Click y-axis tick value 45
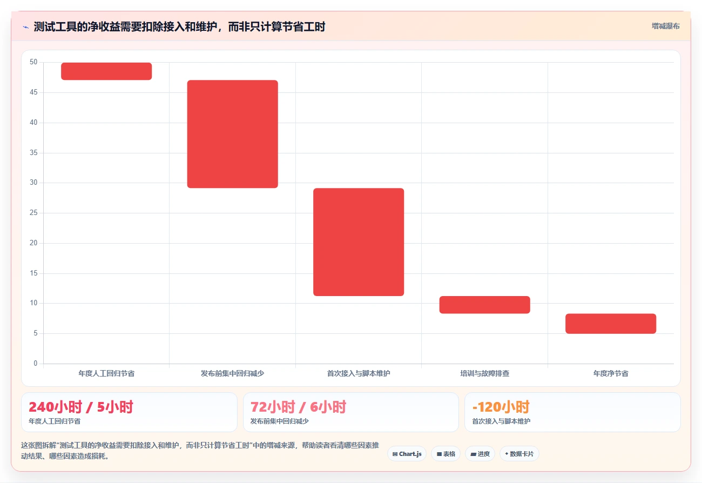This screenshot has height=483, width=702. (33, 92)
